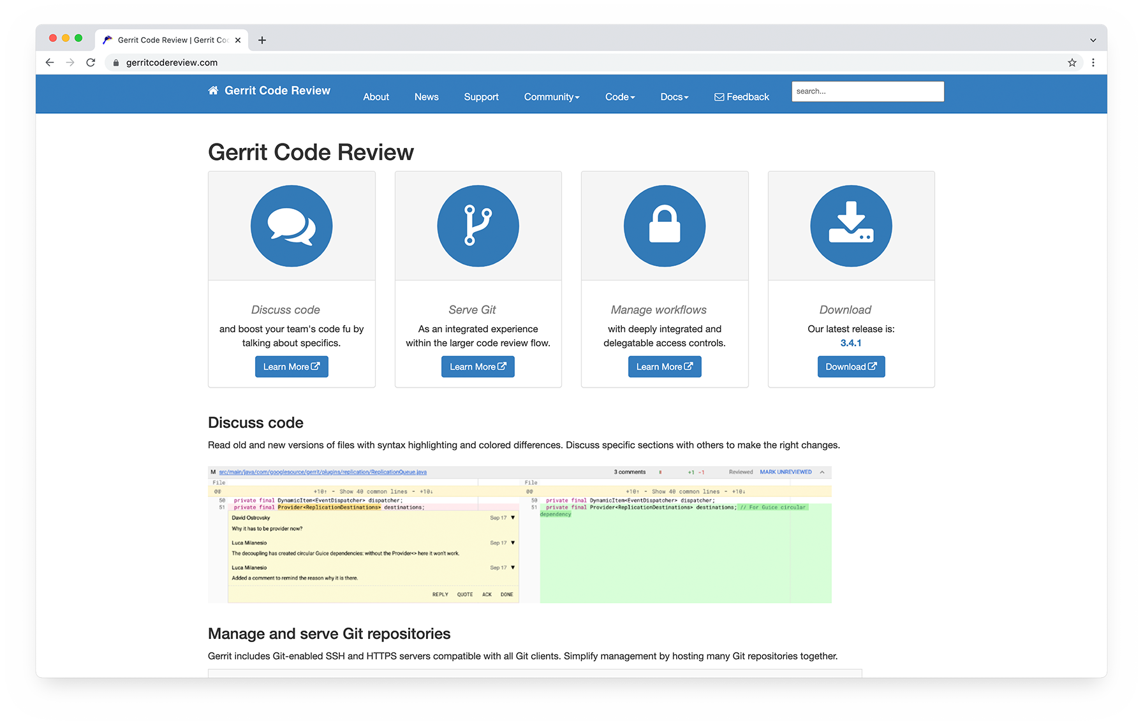Click the red window close button

coord(53,38)
